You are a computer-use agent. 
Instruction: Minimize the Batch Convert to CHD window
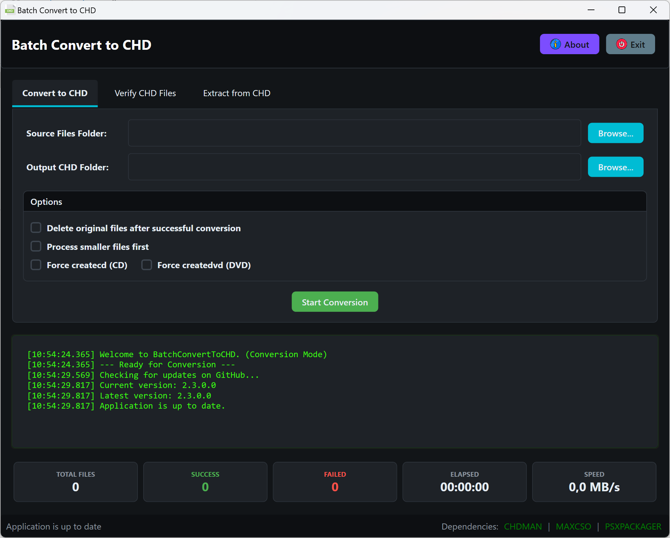click(x=591, y=10)
